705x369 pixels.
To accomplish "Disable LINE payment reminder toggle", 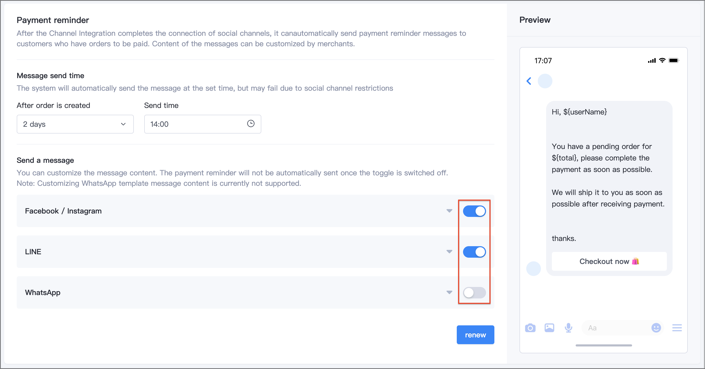I will point(475,252).
